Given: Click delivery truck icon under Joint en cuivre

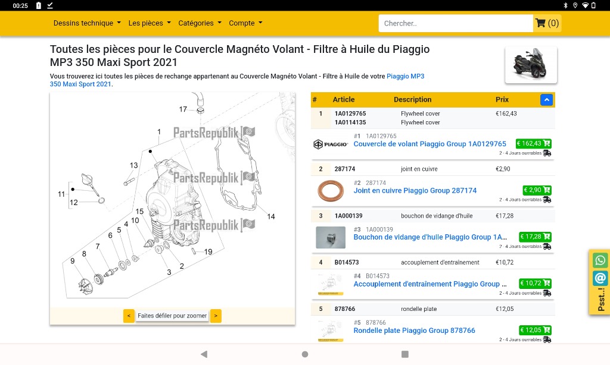Looking at the screenshot, I should (547, 200).
